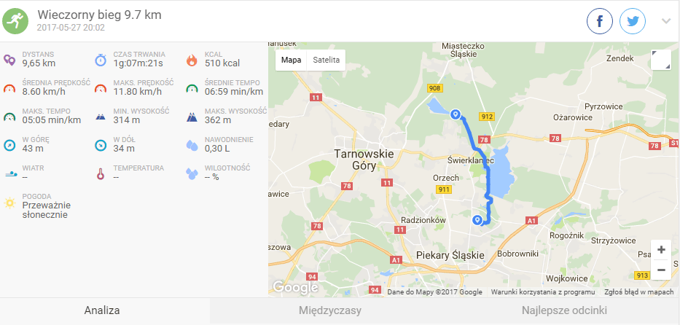Screen dimensions: 680x325
Task: Click the kcal flame icon
Action: [192, 60]
